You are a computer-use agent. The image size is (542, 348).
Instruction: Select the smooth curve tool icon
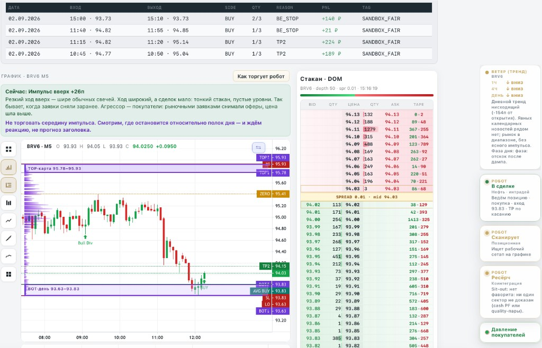(x=8, y=256)
